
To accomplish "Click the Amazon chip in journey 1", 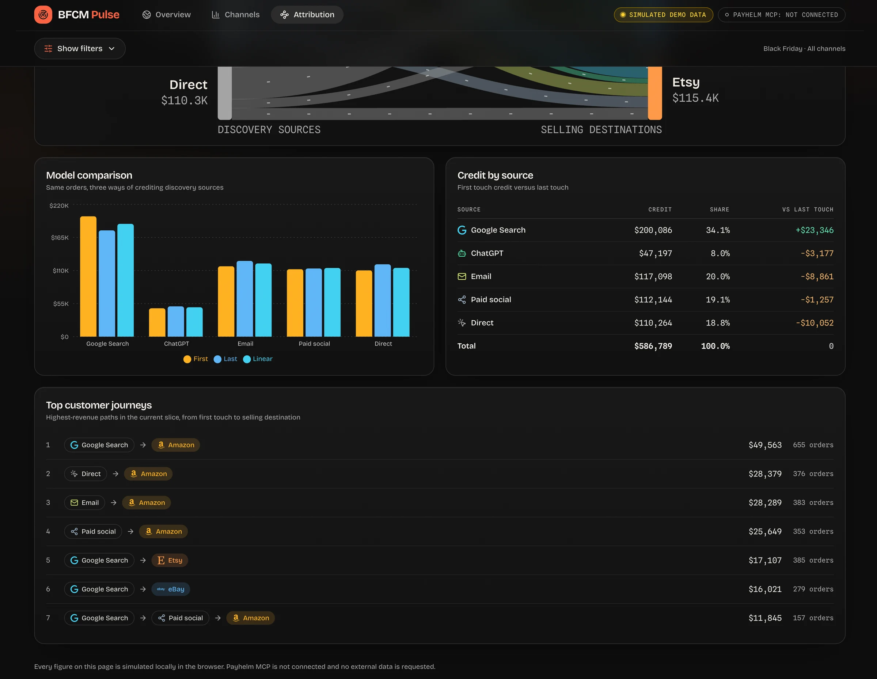I will pos(175,445).
